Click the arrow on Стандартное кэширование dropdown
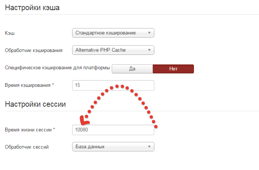259x170 pixels. point(149,33)
